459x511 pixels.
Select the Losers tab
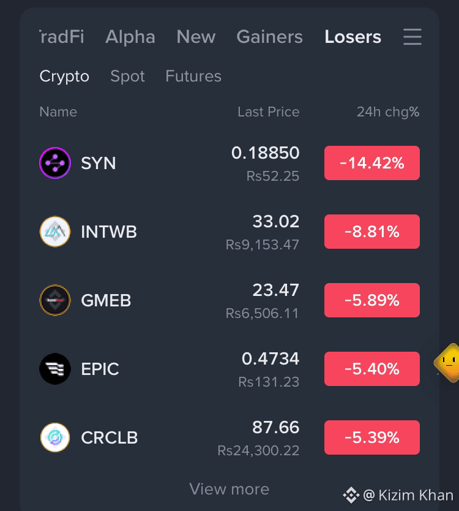353,37
